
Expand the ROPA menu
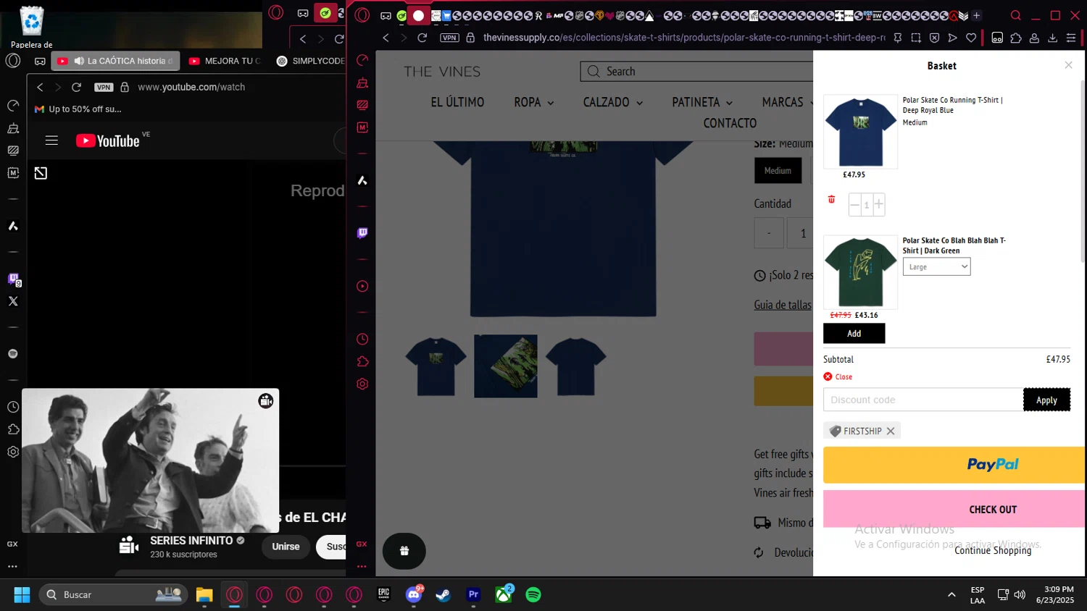click(534, 102)
